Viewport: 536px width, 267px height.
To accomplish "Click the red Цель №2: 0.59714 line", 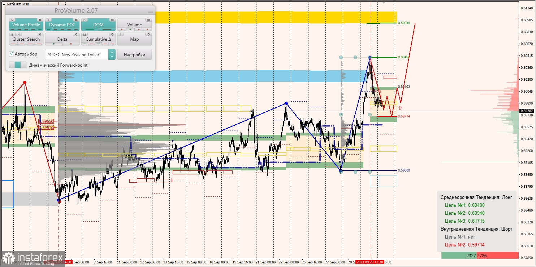I will coord(464,245).
